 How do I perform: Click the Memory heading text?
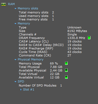(24, 23)
